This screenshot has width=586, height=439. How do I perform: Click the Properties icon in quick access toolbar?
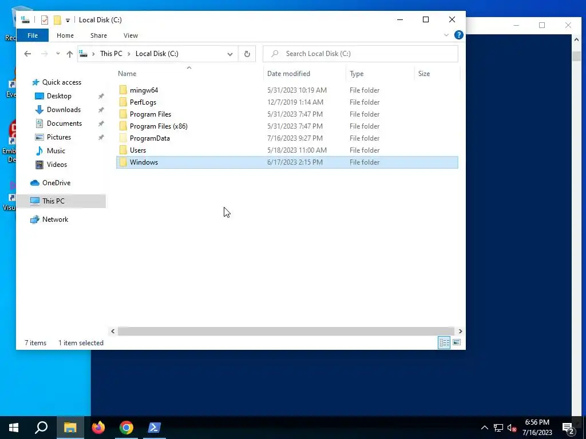[45, 20]
